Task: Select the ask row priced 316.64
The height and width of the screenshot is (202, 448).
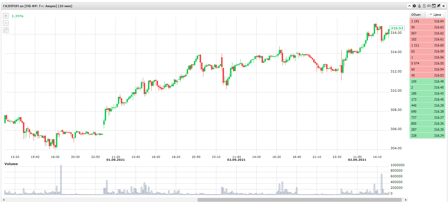Action: click(427, 21)
